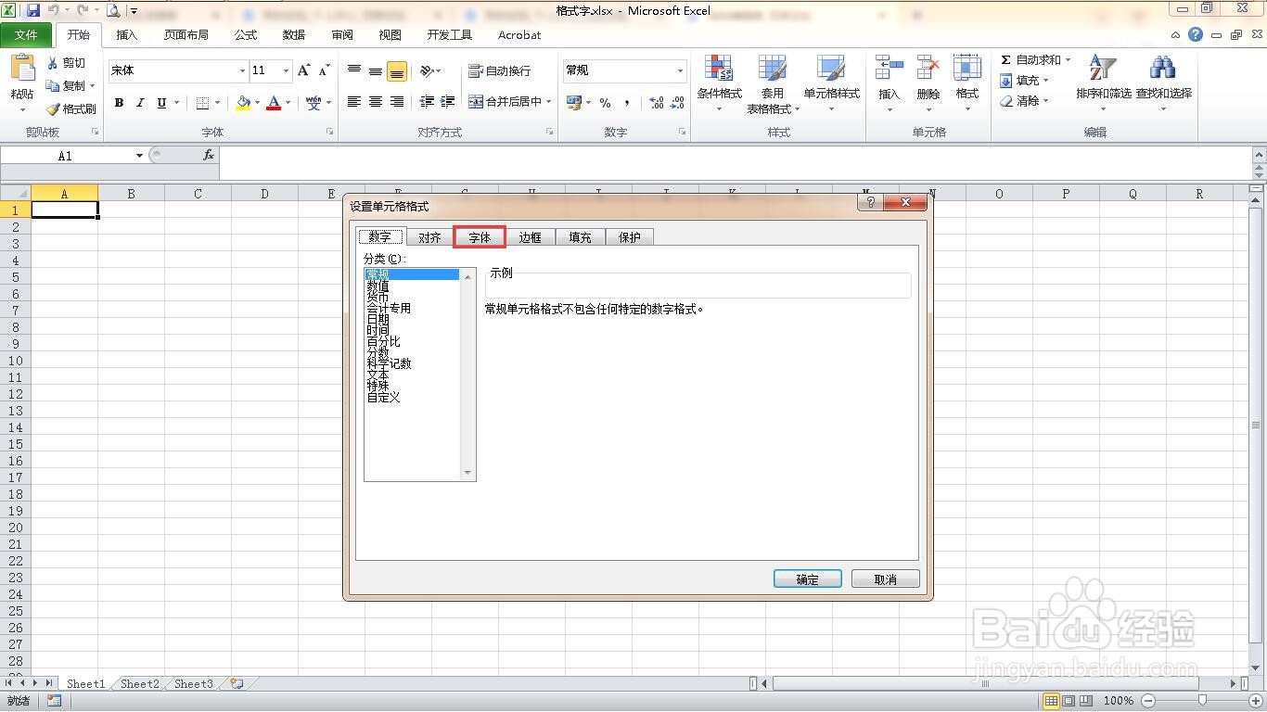Click the zoom in plus button

point(1254,701)
